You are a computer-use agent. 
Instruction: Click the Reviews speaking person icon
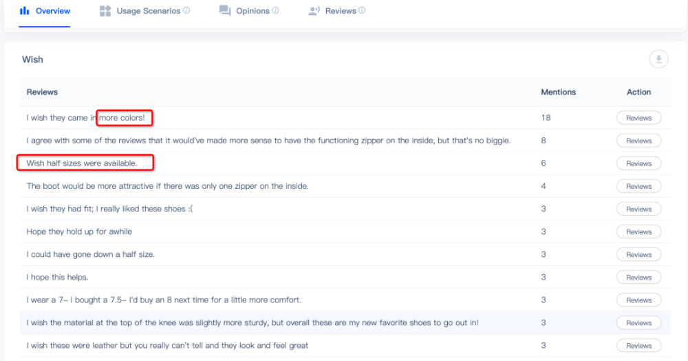[314, 11]
